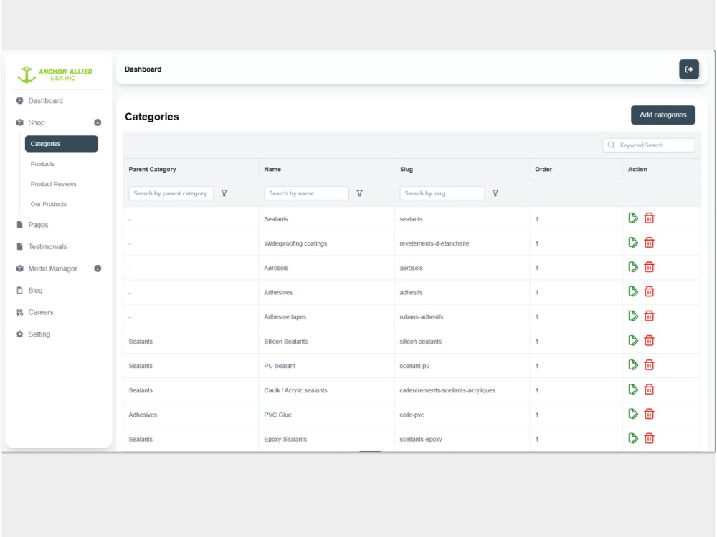Edit the PVC Glue category
The height and width of the screenshot is (537, 717).
tap(633, 414)
